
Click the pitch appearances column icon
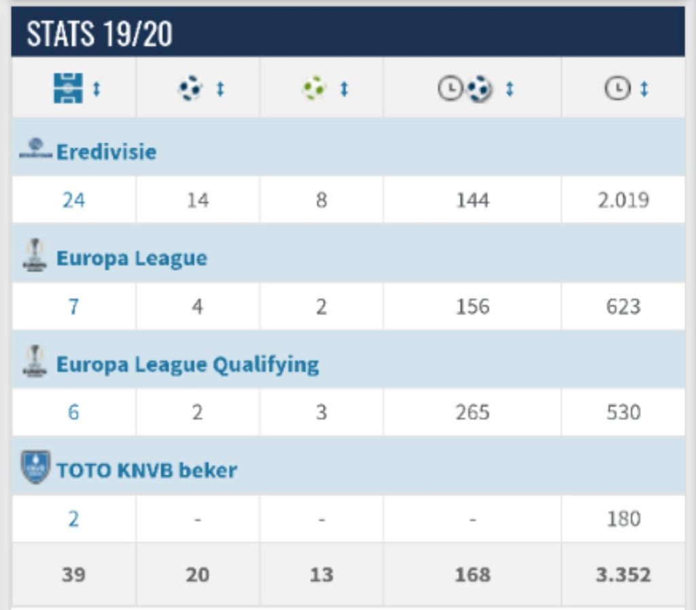68,88
